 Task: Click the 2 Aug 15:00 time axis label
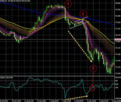coord(91,101)
